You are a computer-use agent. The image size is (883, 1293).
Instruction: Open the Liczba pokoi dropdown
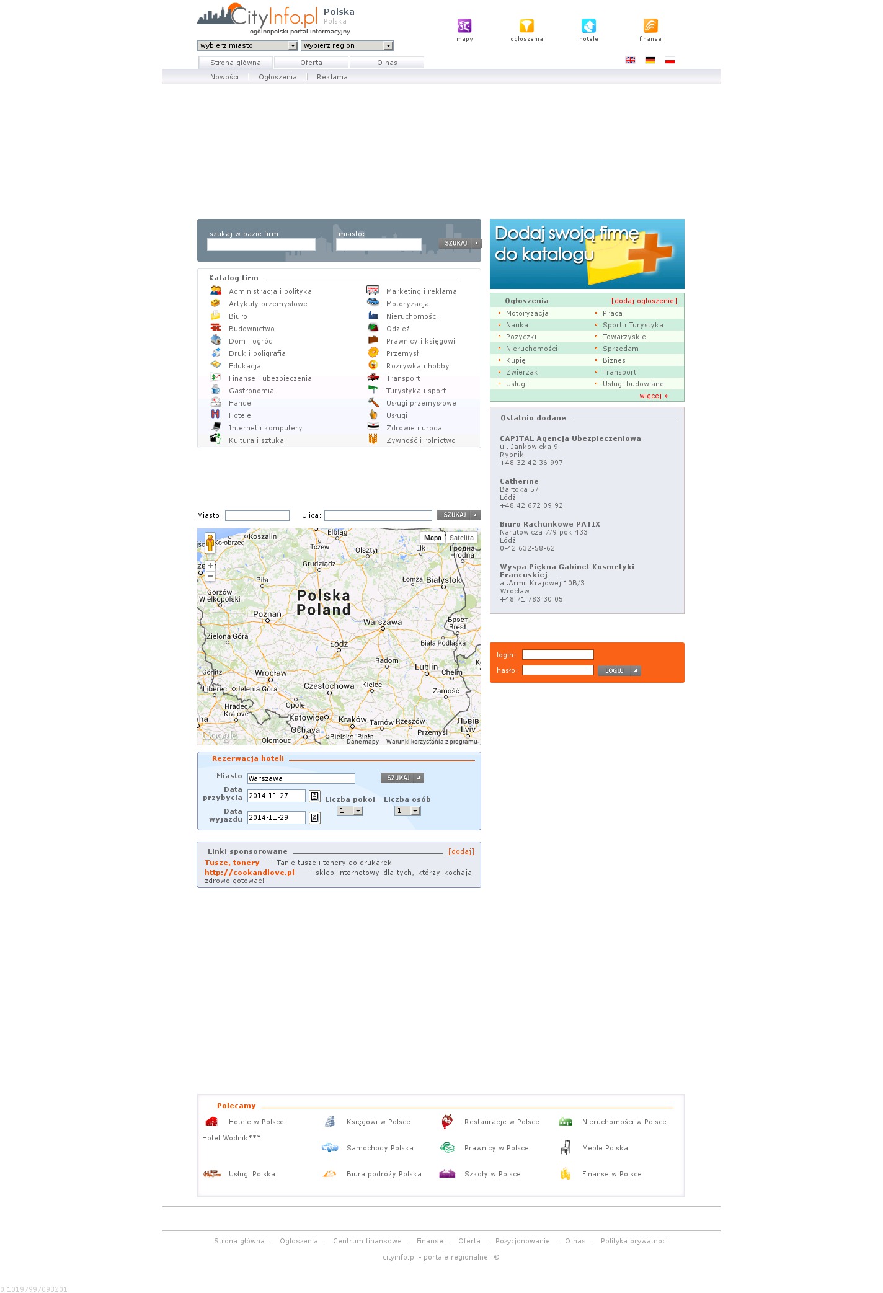pyautogui.click(x=357, y=811)
